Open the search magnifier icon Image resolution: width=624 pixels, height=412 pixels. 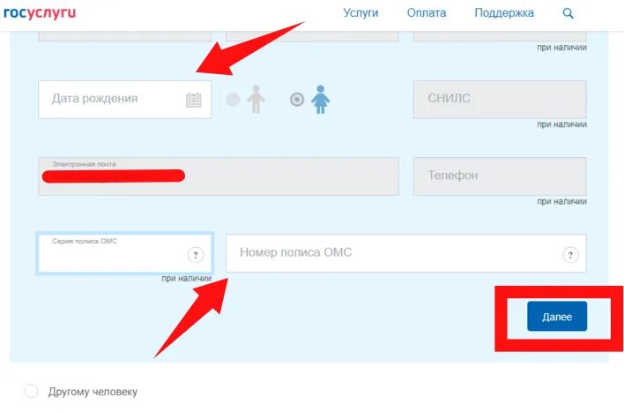[x=568, y=13]
